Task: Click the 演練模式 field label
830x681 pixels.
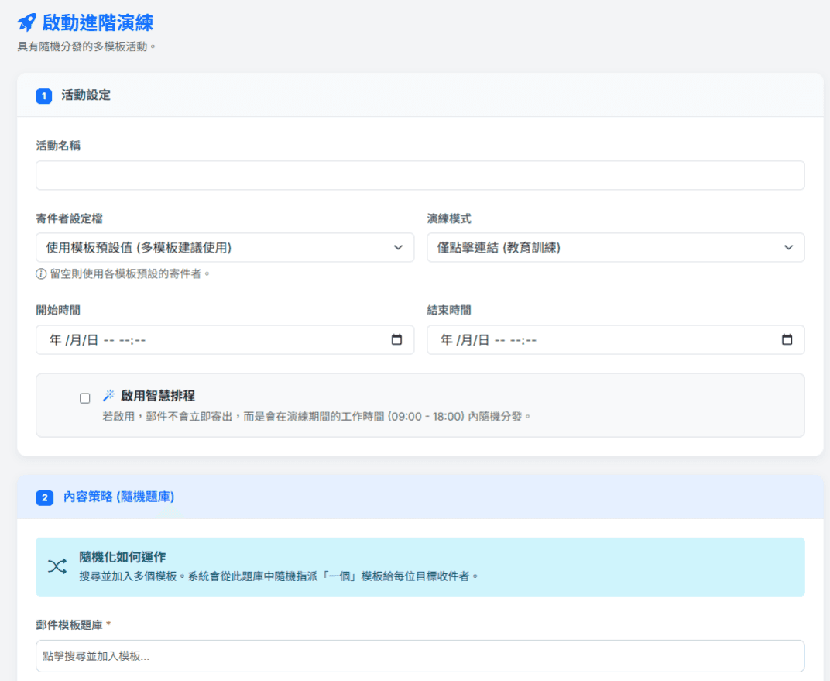Action: pos(449,218)
